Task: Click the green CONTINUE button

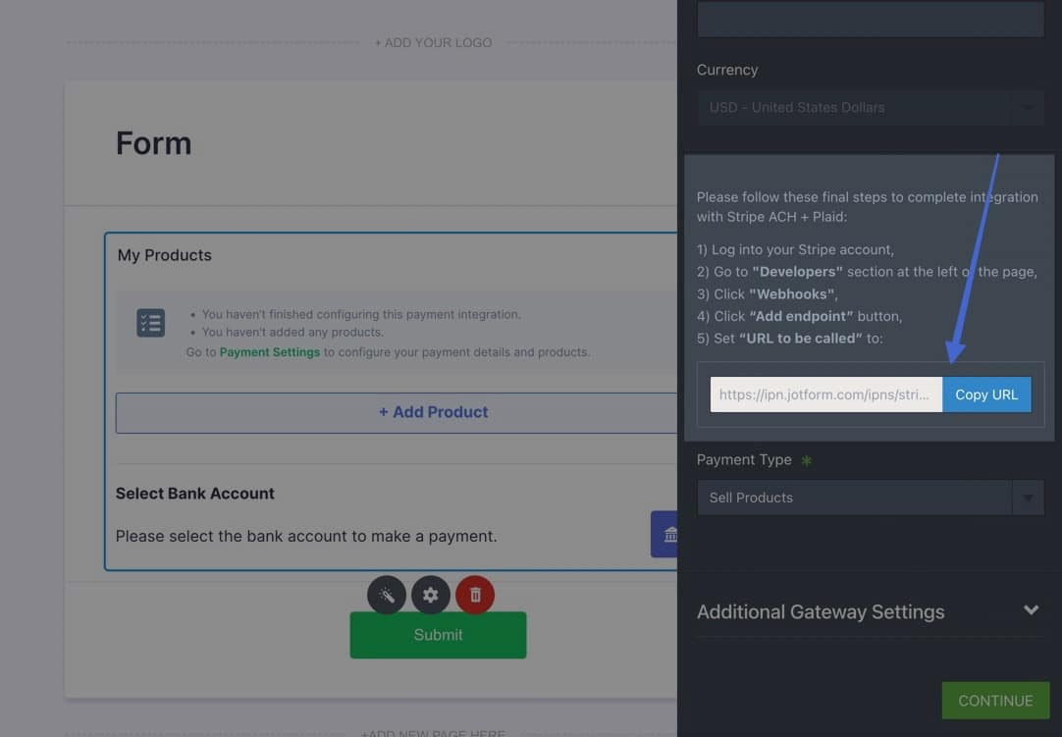Action: click(994, 701)
